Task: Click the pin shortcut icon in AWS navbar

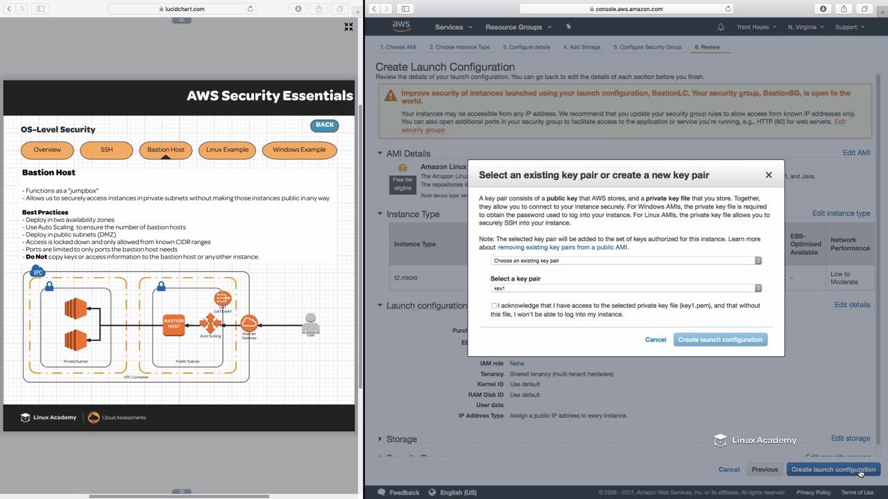Action: 569,27
